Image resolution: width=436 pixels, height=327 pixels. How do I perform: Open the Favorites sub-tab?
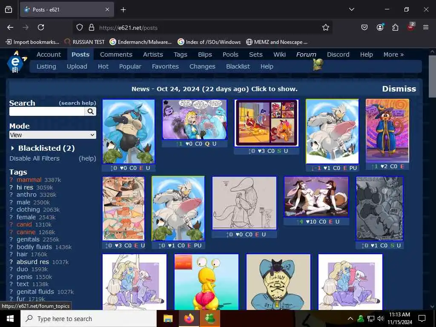pyautogui.click(x=165, y=66)
